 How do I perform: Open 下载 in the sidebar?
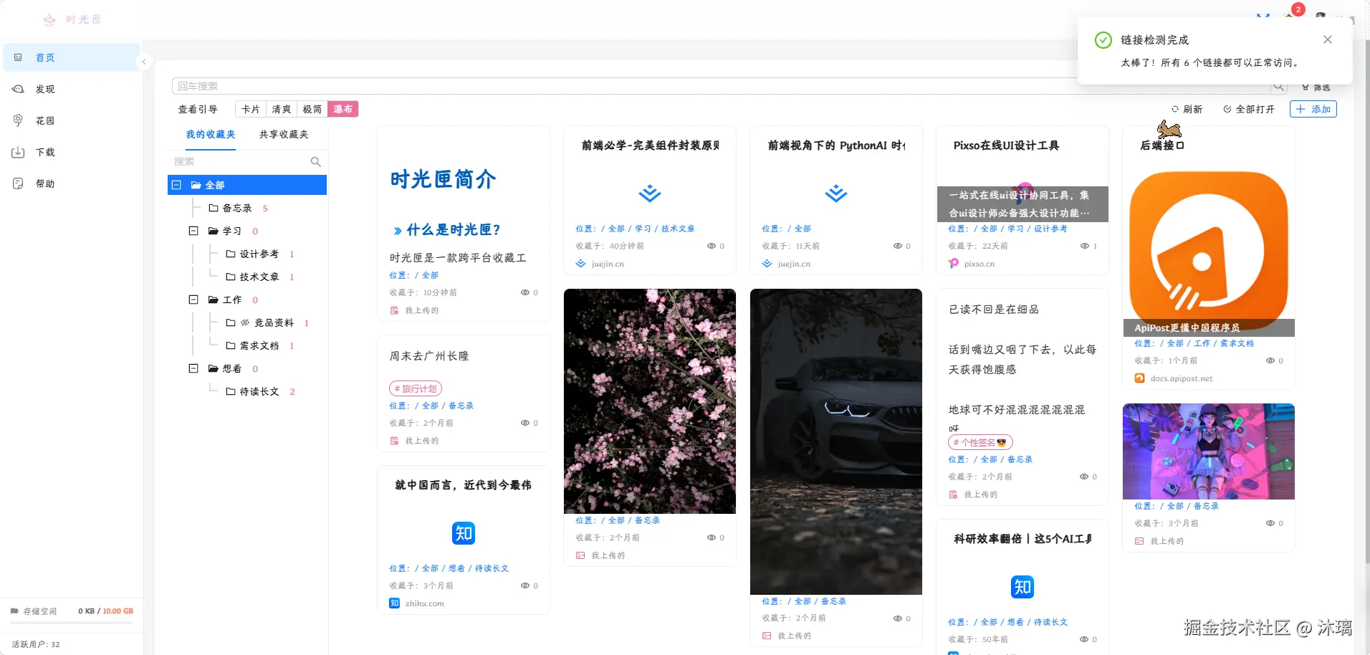coord(72,152)
